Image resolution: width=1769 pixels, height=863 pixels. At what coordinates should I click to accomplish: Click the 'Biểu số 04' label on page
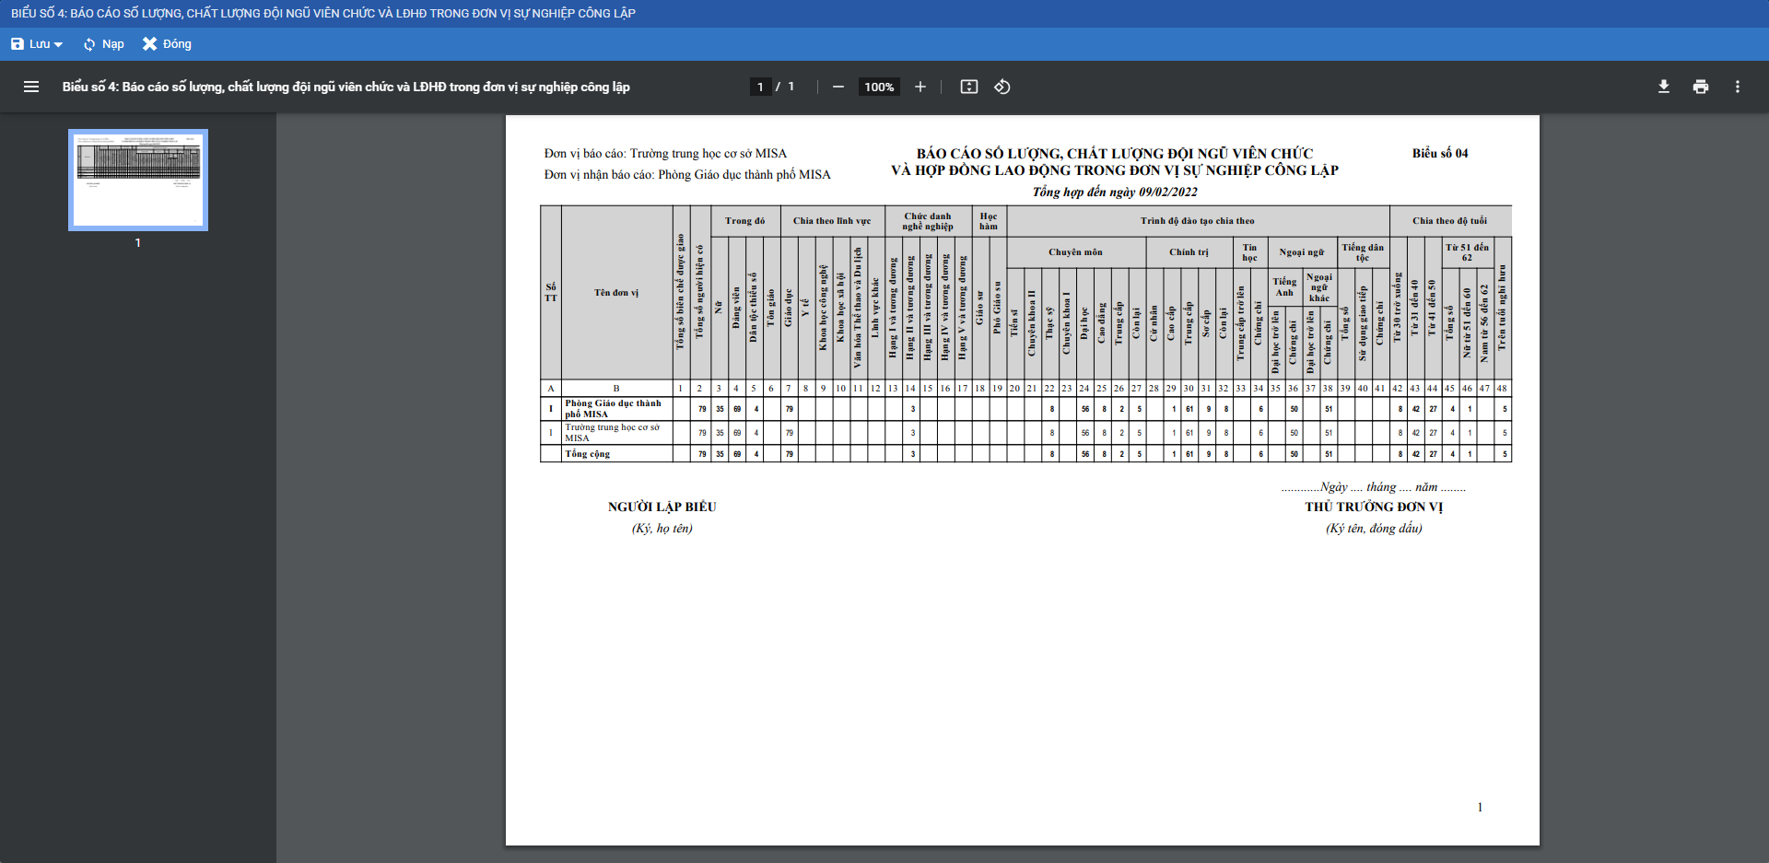[x=1440, y=153]
